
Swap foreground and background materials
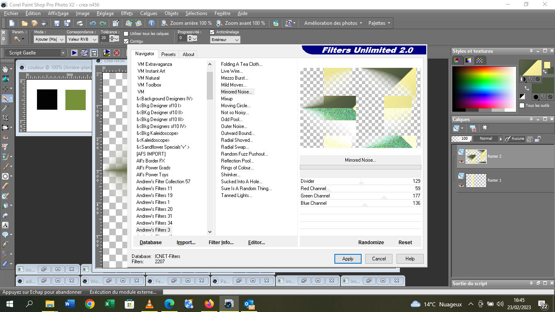click(527, 88)
